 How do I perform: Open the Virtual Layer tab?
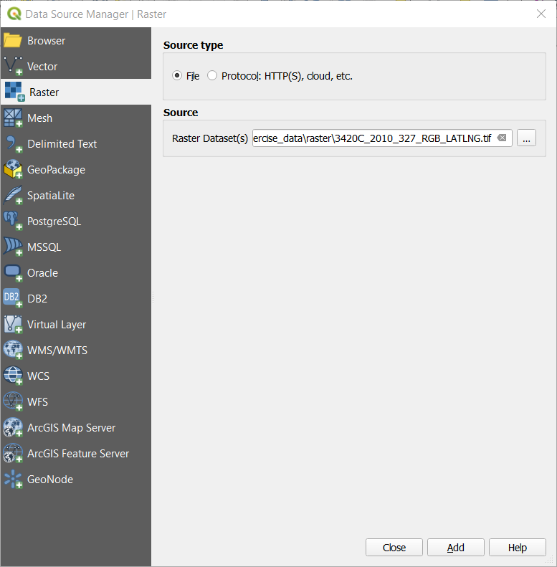point(56,325)
